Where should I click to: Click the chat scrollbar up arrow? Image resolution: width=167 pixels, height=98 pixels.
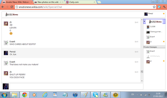pyautogui.click(x=142, y=20)
